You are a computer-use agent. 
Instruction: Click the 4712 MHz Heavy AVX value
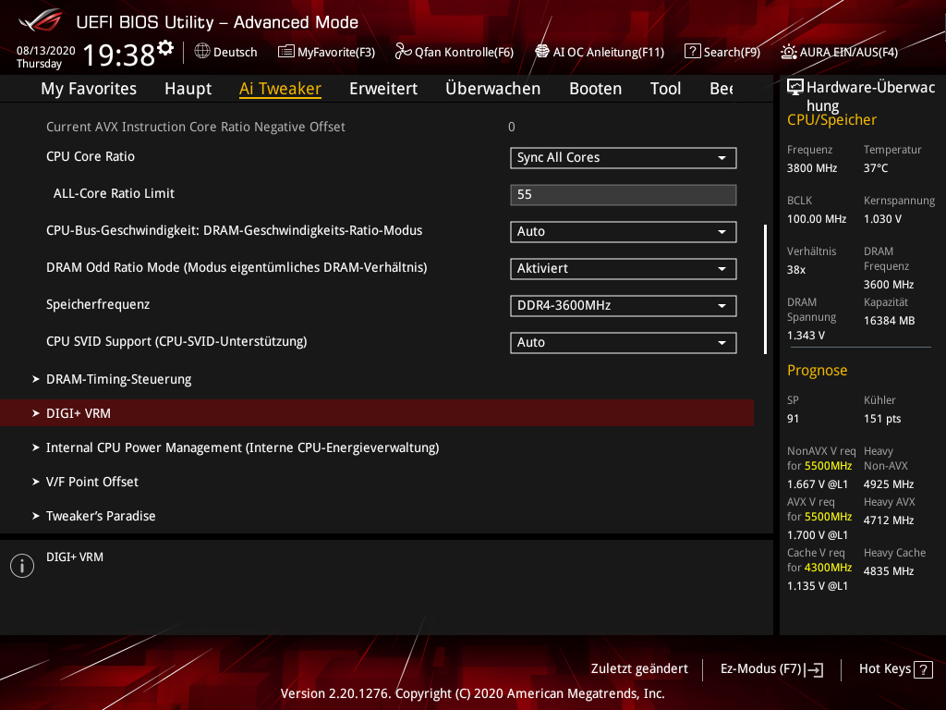click(889, 520)
